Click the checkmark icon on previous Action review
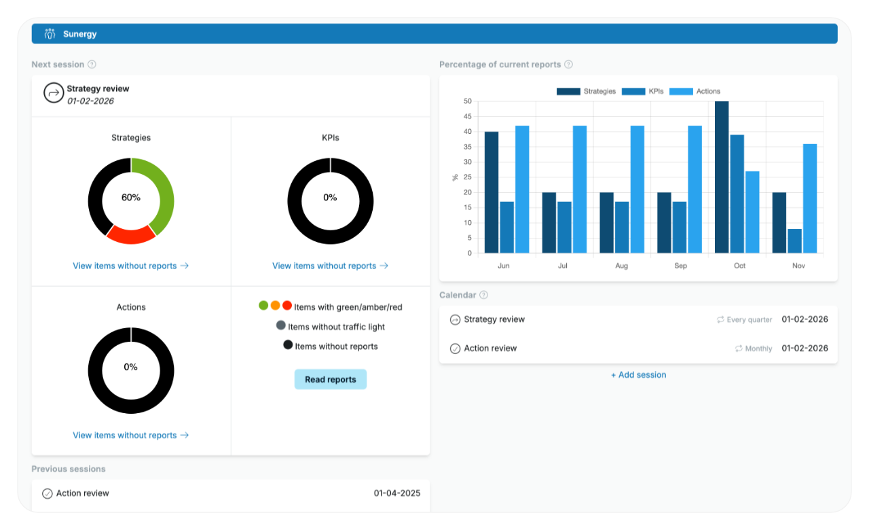Image resolution: width=869 pixels, height=530 pixels. (46, 493)
